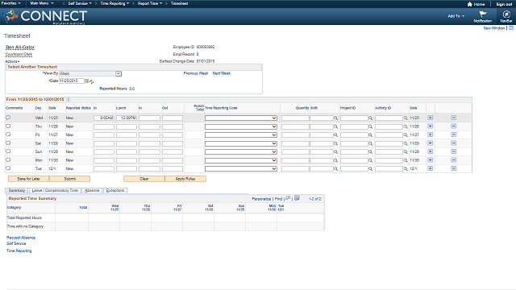Open Time Reporting Code dropdown for Fri 11/27
Screen dimensions: 516x290
coord(241,135)
